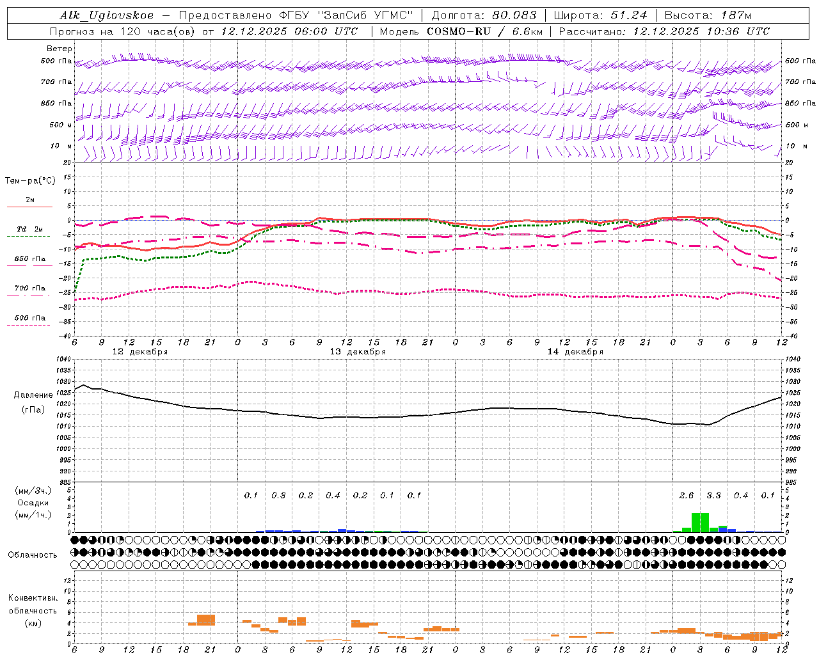This screenshot has height=655, width=819.
Task: Select the text Предоставлено ФГБУ "ЗапСиб УГМС"
Action: coord(297,15)
